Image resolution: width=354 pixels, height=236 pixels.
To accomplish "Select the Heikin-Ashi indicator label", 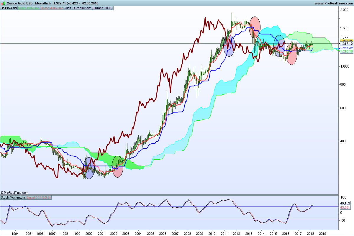I will [x=9, y=8].
